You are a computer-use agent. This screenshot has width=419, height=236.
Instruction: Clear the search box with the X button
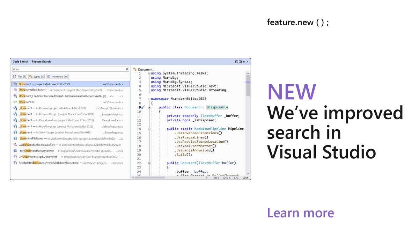pyautogui.click(x=127, y=69)
